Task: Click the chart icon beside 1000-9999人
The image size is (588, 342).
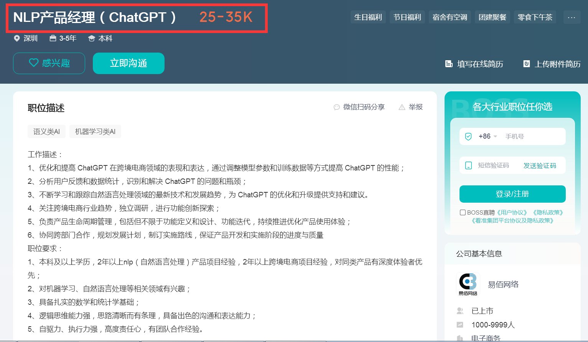Action: pos(460,325)
